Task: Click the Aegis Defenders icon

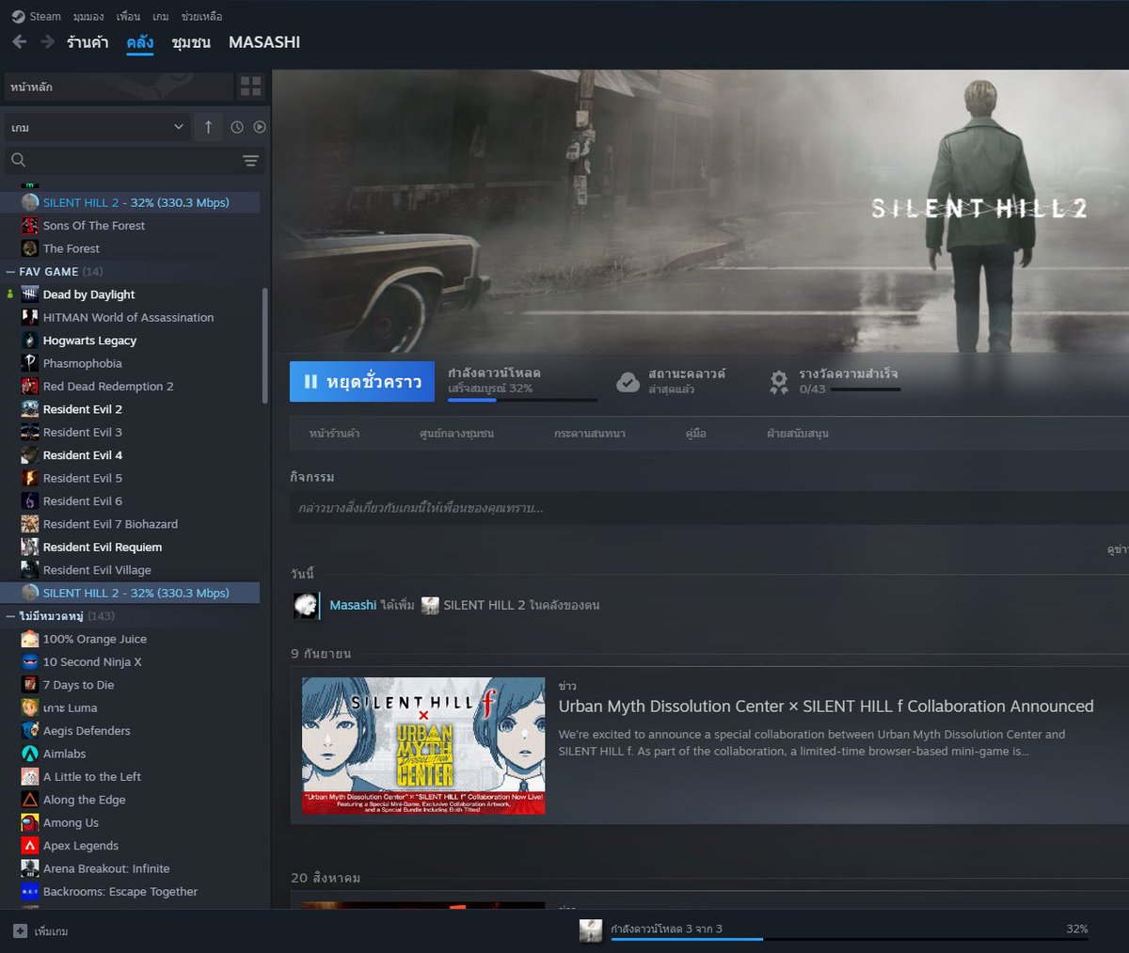Action: (30, 731)
